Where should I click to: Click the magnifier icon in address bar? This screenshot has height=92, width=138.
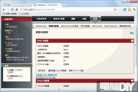coord(120,9)
